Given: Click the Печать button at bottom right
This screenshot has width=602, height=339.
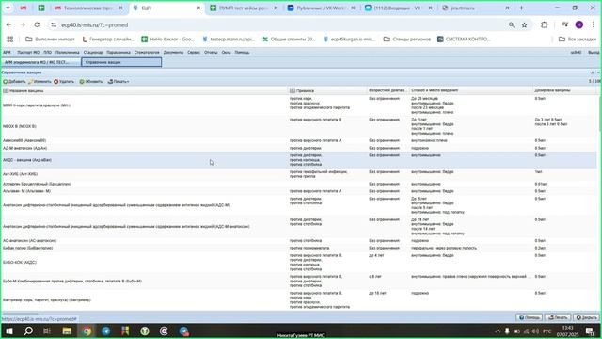Looking at the screenshot, I should pyautogui.click(x=558, y=317).
